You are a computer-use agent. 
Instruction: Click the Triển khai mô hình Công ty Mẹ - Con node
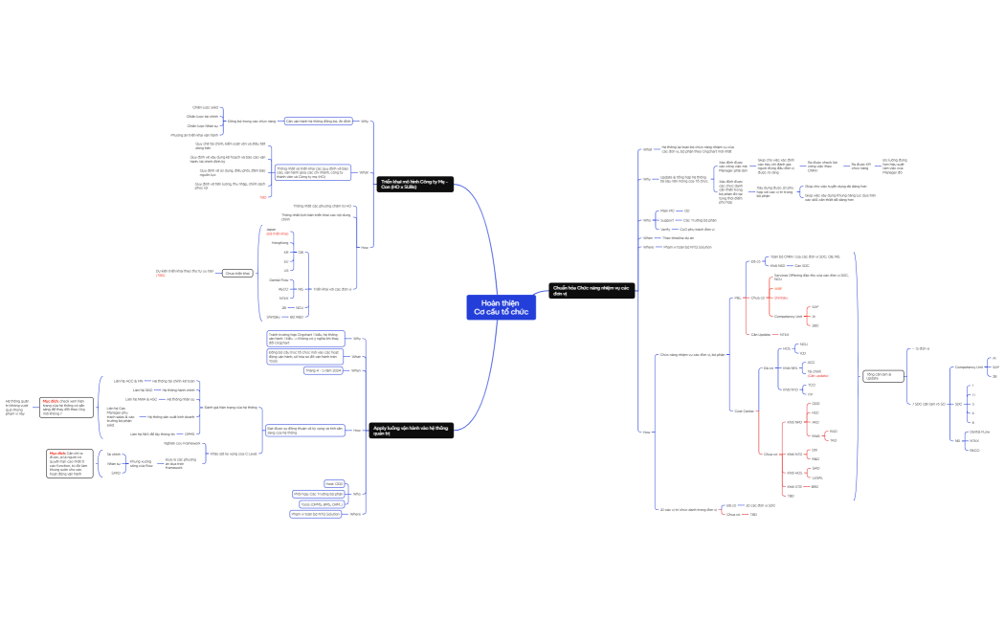point(415,184)
